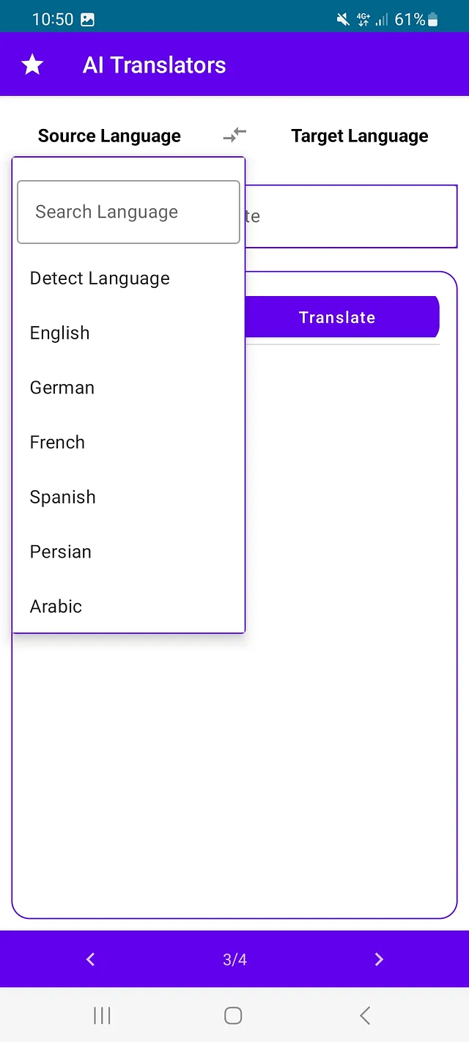Open the Source Language dropdown

click(109, 136)
